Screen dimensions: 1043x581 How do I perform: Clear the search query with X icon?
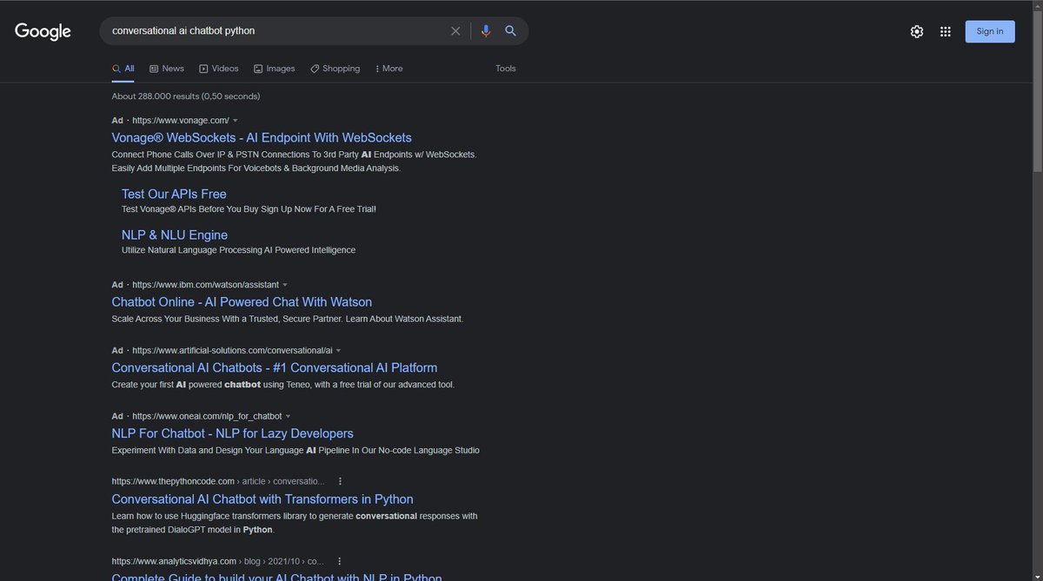click(455, 31)
